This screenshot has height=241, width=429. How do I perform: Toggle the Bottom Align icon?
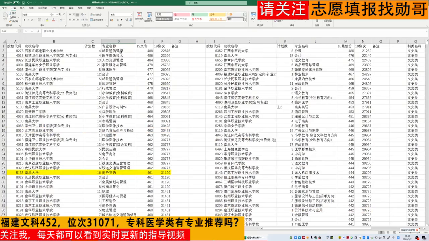[x=77, y=14]
